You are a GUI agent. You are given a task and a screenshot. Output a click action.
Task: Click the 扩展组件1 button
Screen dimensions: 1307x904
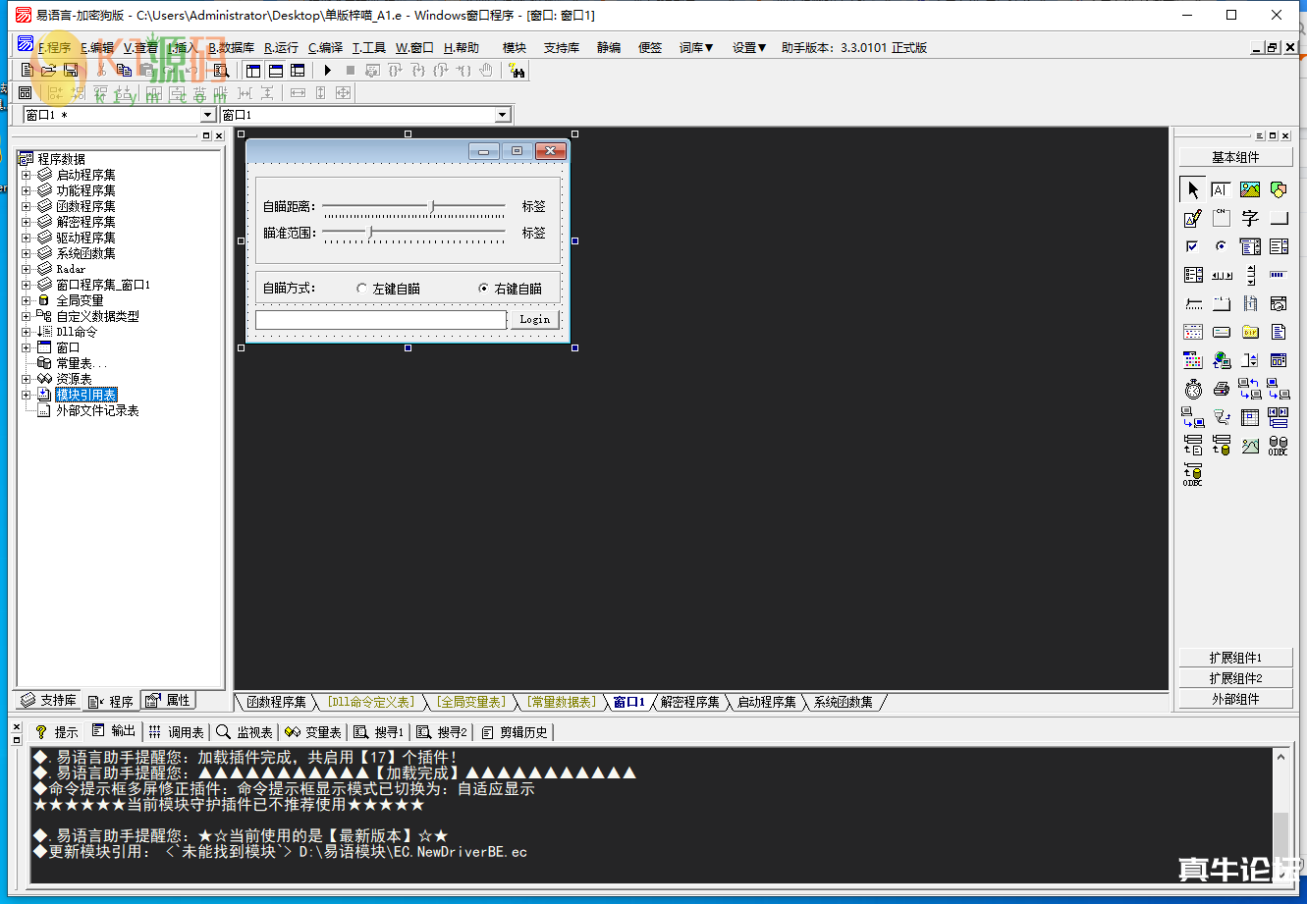1234,658
